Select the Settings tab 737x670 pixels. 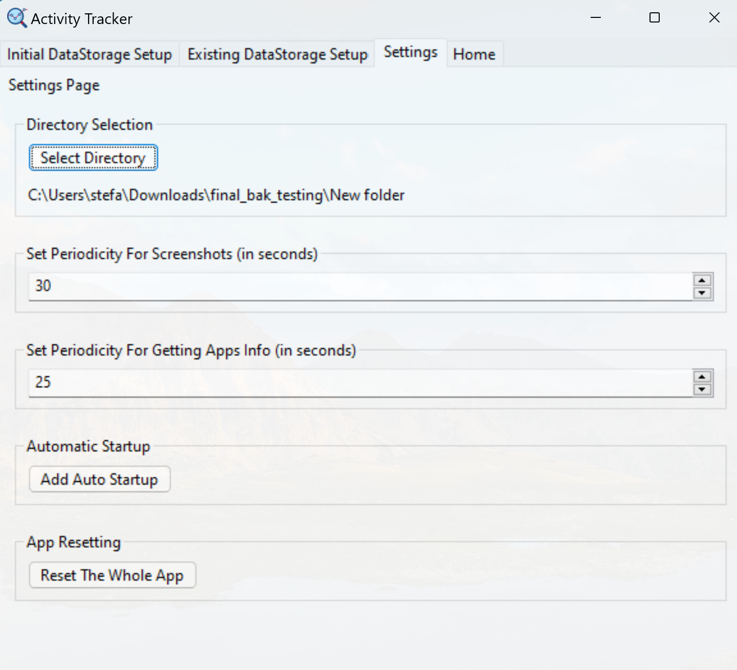click(411, 52)
